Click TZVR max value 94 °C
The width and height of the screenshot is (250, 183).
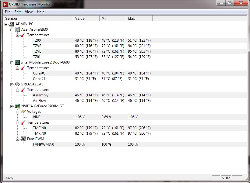pyautogui.click(x=139, y=46)
